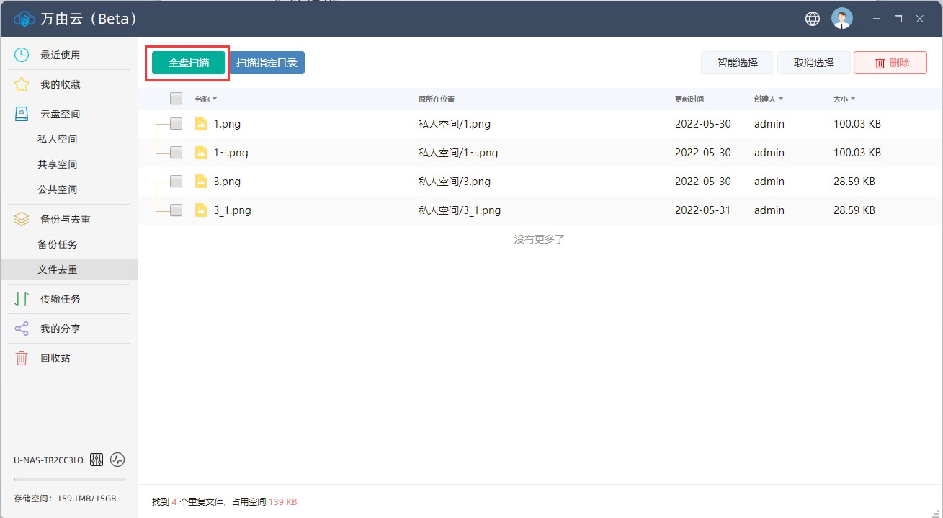
Task: Click the globe language icon
Action: tap(813, 19)
